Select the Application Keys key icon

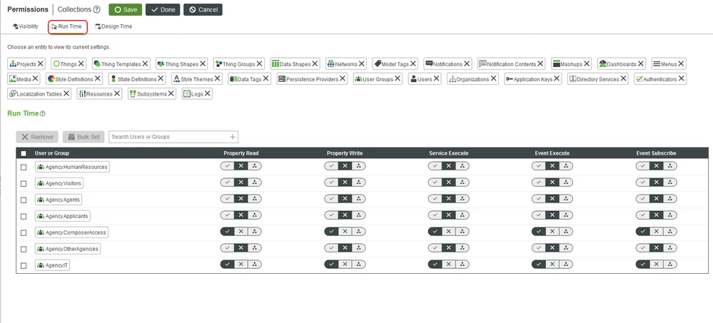[x=510, y=79]
